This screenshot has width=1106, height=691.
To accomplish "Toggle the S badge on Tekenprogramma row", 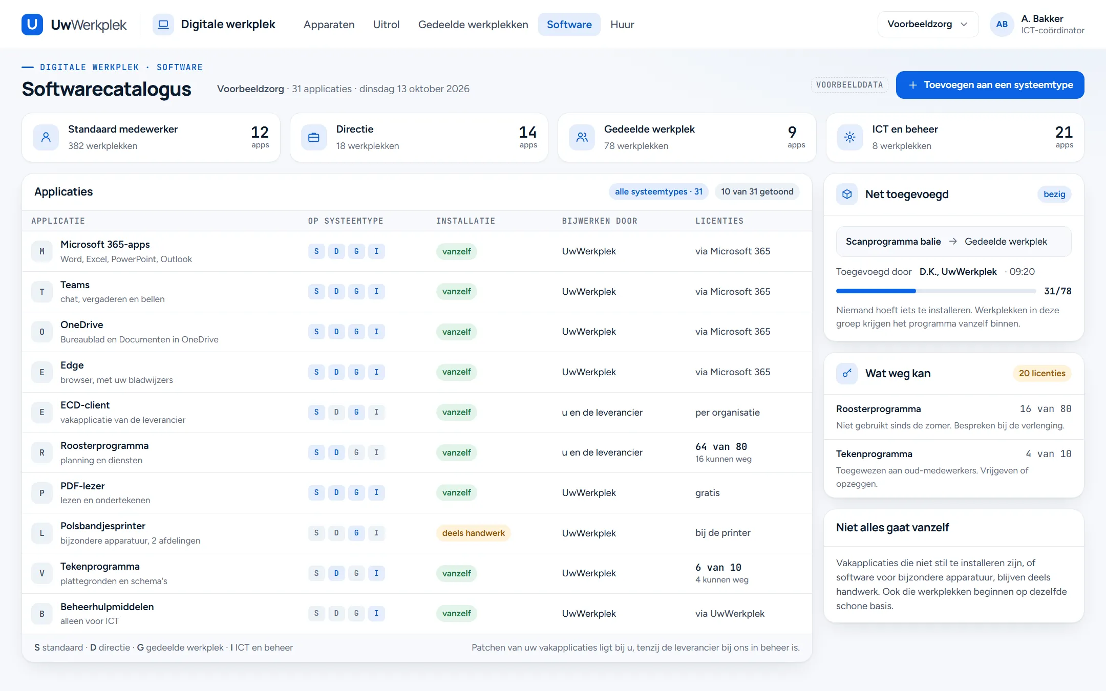I will pyautogui.click(x=316, y=573).
